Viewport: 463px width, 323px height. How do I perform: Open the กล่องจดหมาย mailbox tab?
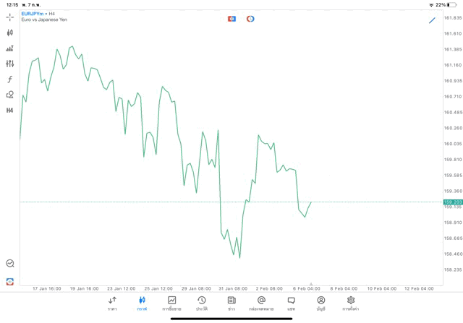pos(261,303)
